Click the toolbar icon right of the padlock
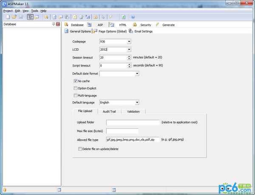 click(103, 17)
